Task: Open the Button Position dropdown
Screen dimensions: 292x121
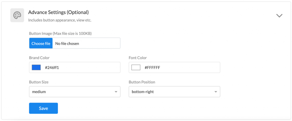Action: pos(174,92)
